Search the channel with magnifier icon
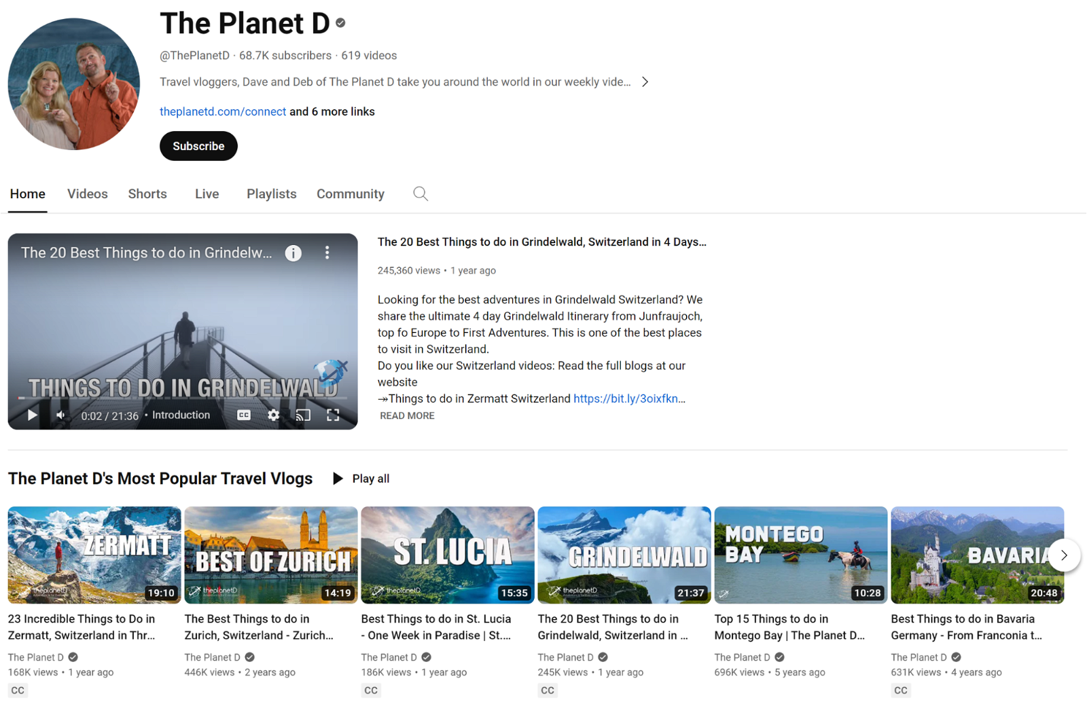The width and height of the screenshot is (1087, 706). pyautogui.click(x=421, y=194)
